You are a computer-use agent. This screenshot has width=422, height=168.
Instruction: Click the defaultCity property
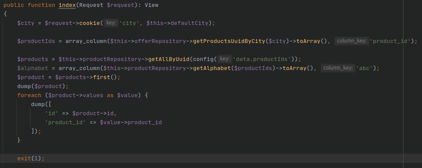189,23
